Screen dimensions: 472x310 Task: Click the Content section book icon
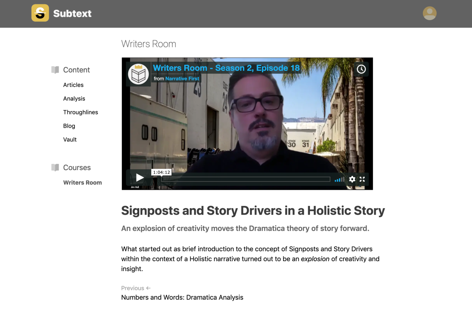click(x=55, y=70)
